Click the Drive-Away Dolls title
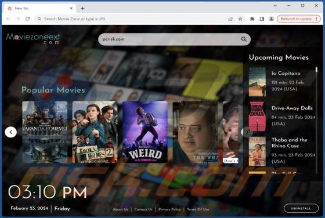 pos(292,108)
